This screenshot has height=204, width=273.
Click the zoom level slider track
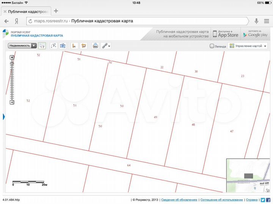[12, 80]
